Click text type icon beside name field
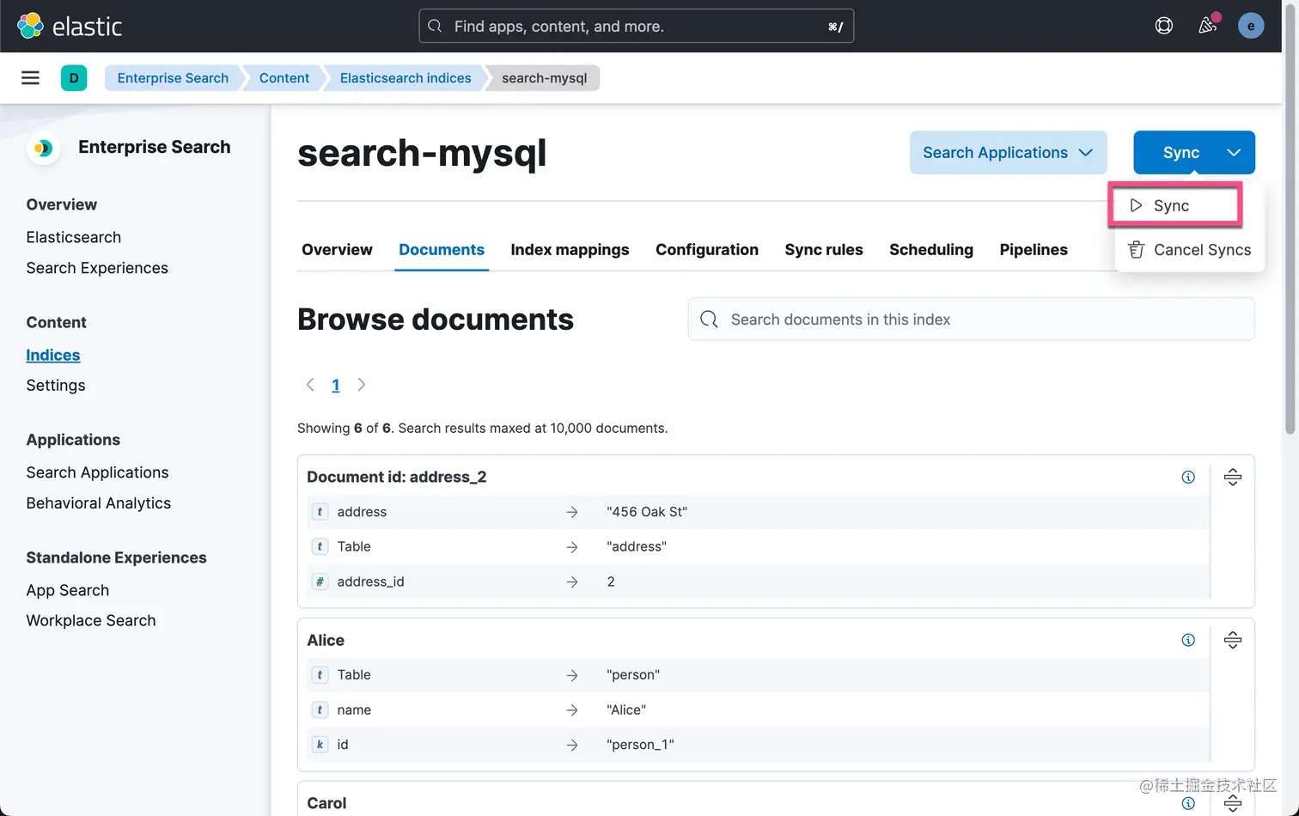The width and height of the screenshot is (1299, 816). [320, 709]
